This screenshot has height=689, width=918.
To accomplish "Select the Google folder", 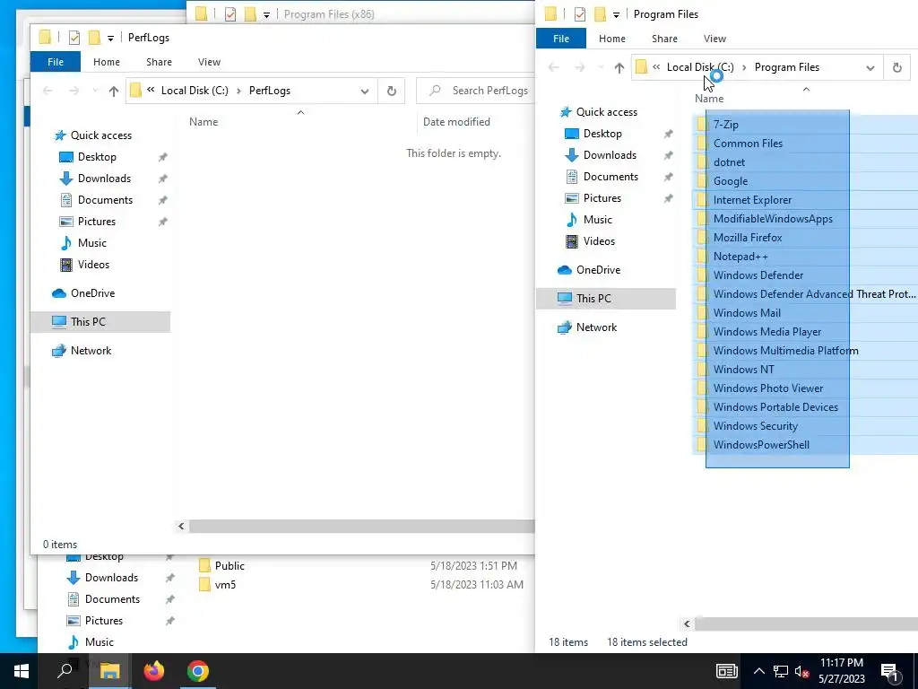I will click(730, 181).
